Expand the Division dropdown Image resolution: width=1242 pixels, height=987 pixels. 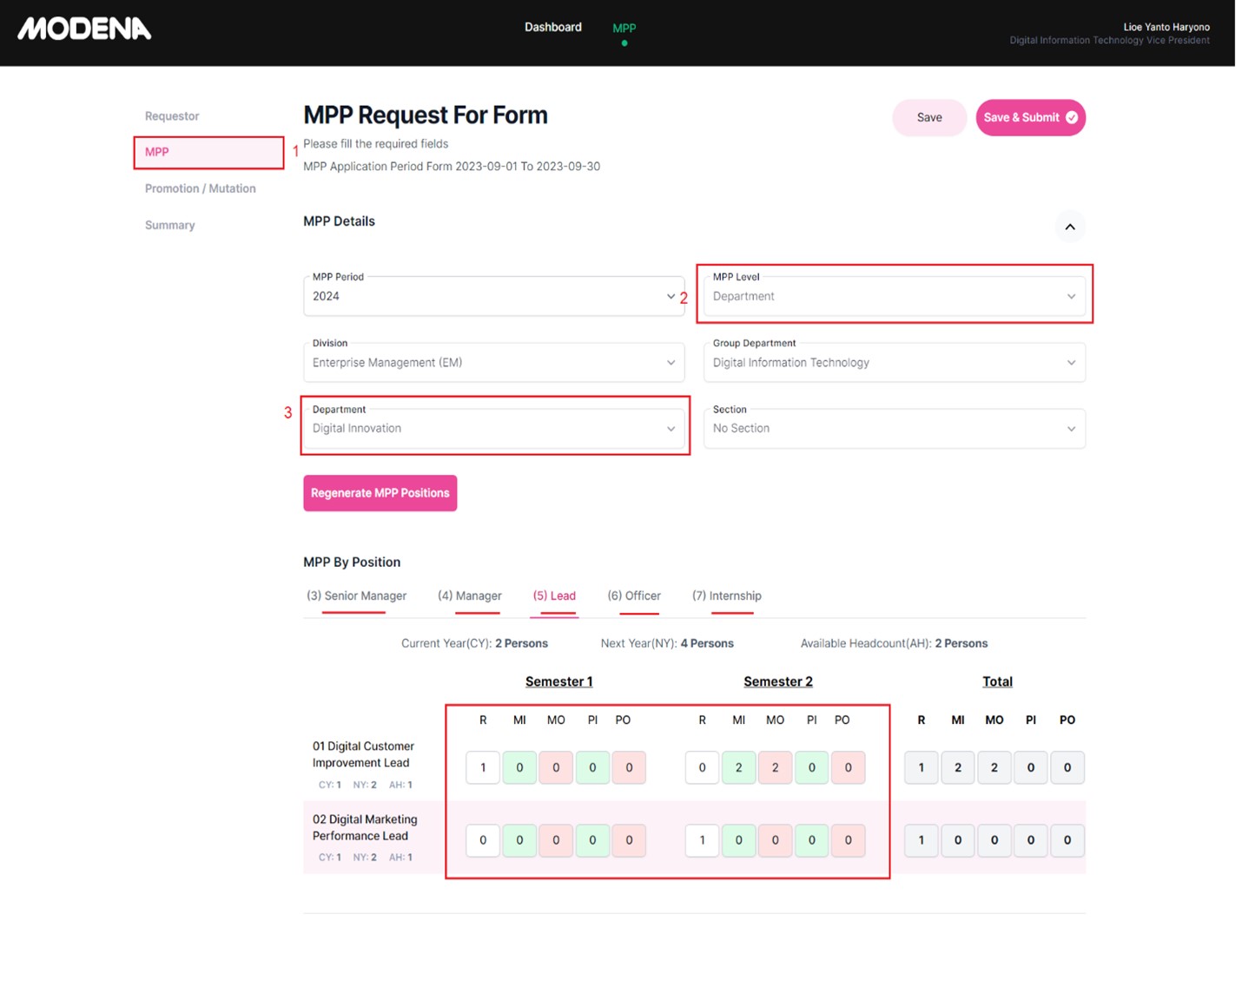point(492,363)
